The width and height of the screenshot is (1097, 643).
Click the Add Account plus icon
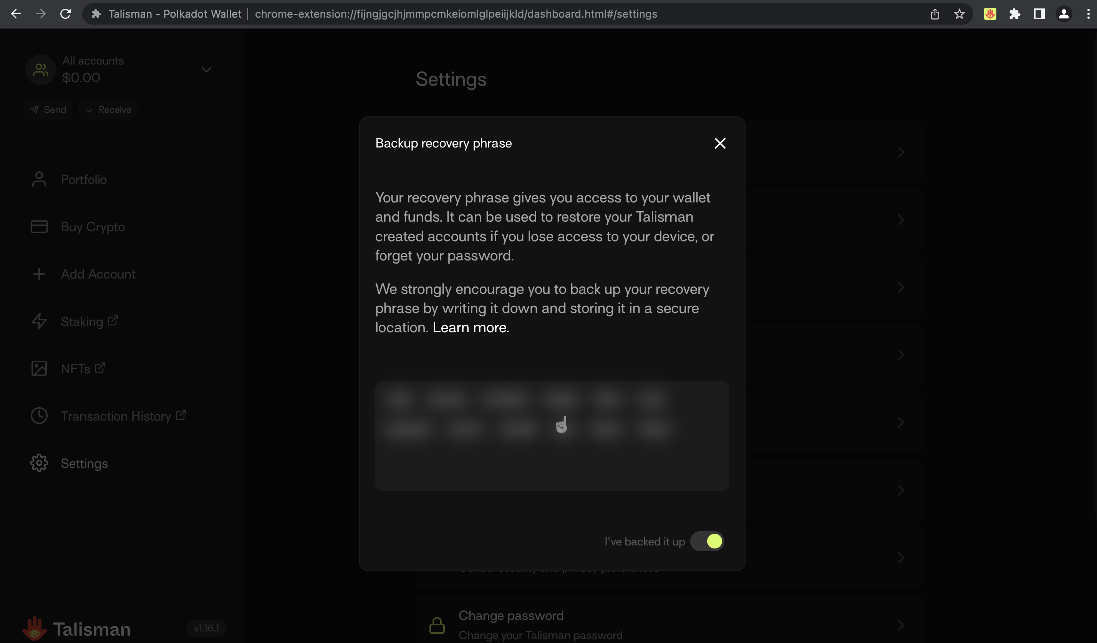[x=39, y=274]
